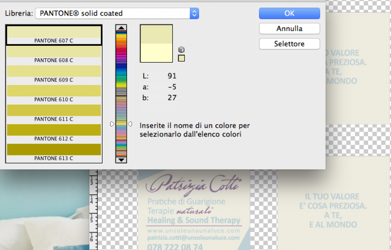The image size is (391, 250).
Task: Click the b value 27
Action: pos(172,98)
